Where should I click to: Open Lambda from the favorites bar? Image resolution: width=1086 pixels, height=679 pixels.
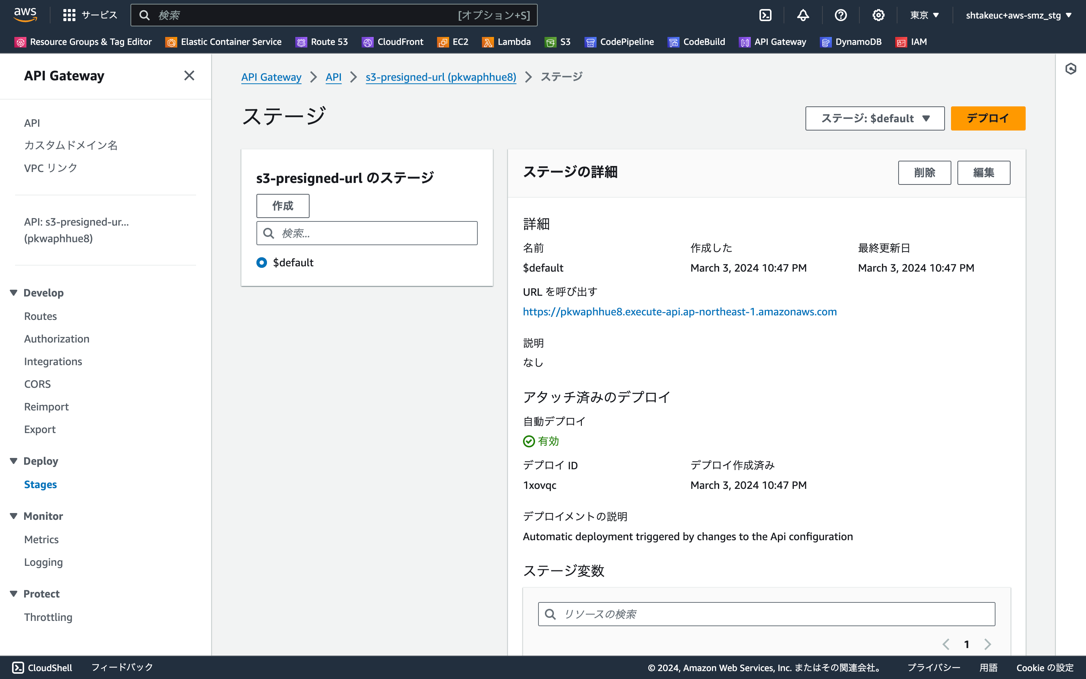pyautogui.click(x=506, y=42)
